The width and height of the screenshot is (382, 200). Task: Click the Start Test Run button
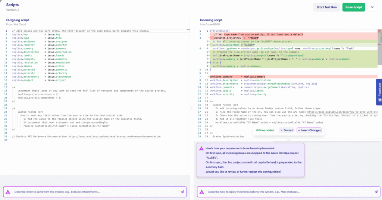(x=326, y=7)
